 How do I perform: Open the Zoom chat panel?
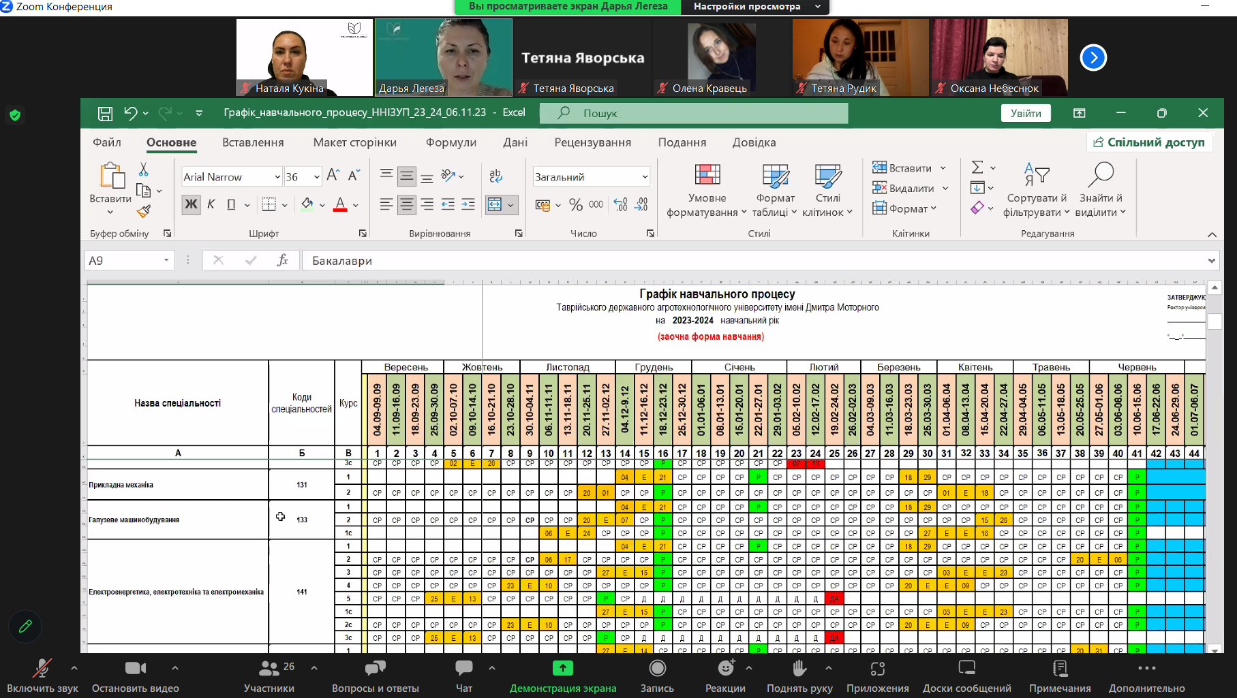pyautogui.click(x=464, y=676)
